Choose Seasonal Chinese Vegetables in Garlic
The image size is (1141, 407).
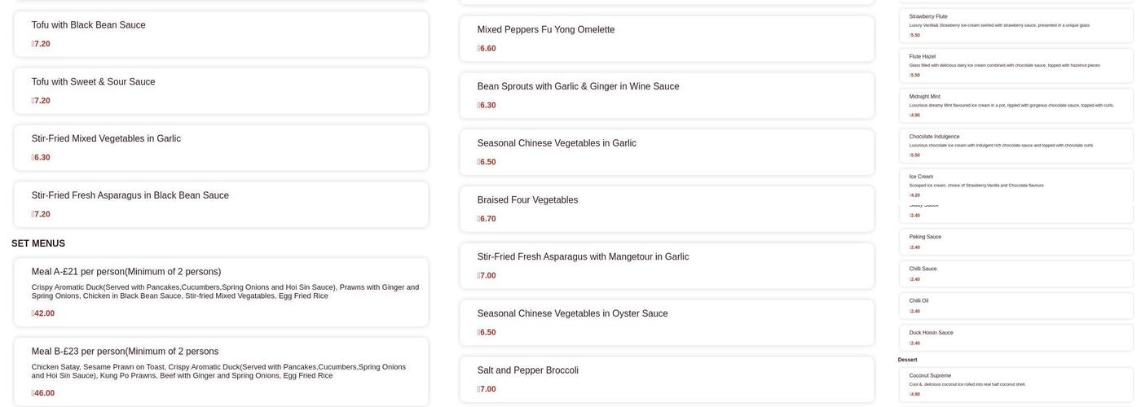click(x=667, y=152)
